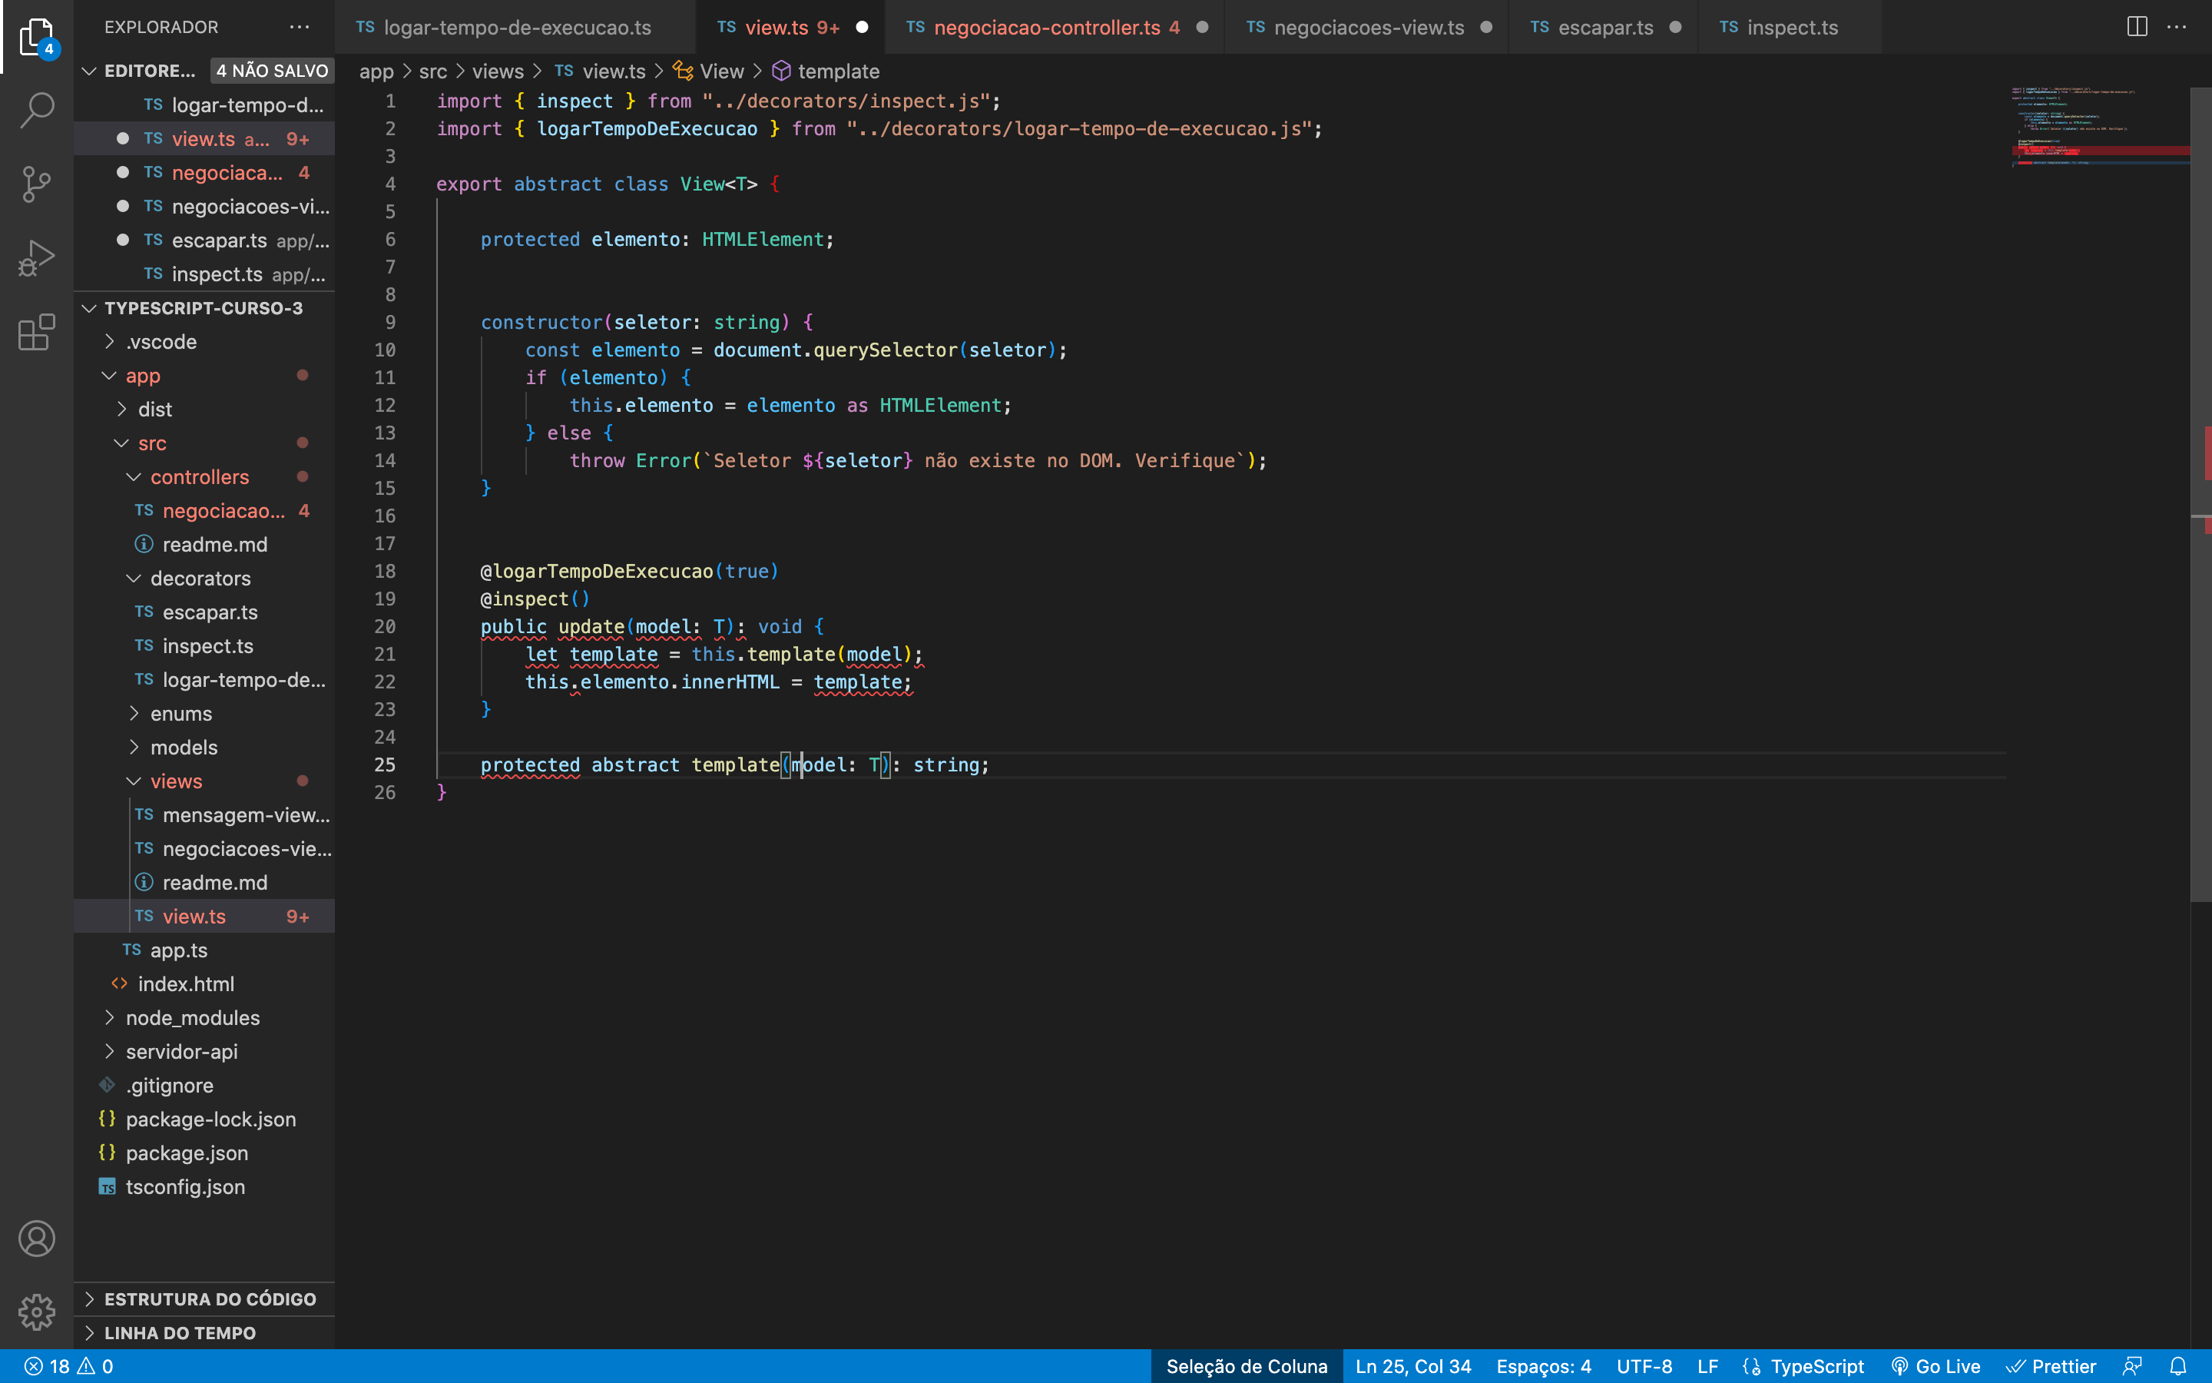Click views breadcrumb segment
This screenshot has width=2212, height=1383.
click(x=497, y=71)
